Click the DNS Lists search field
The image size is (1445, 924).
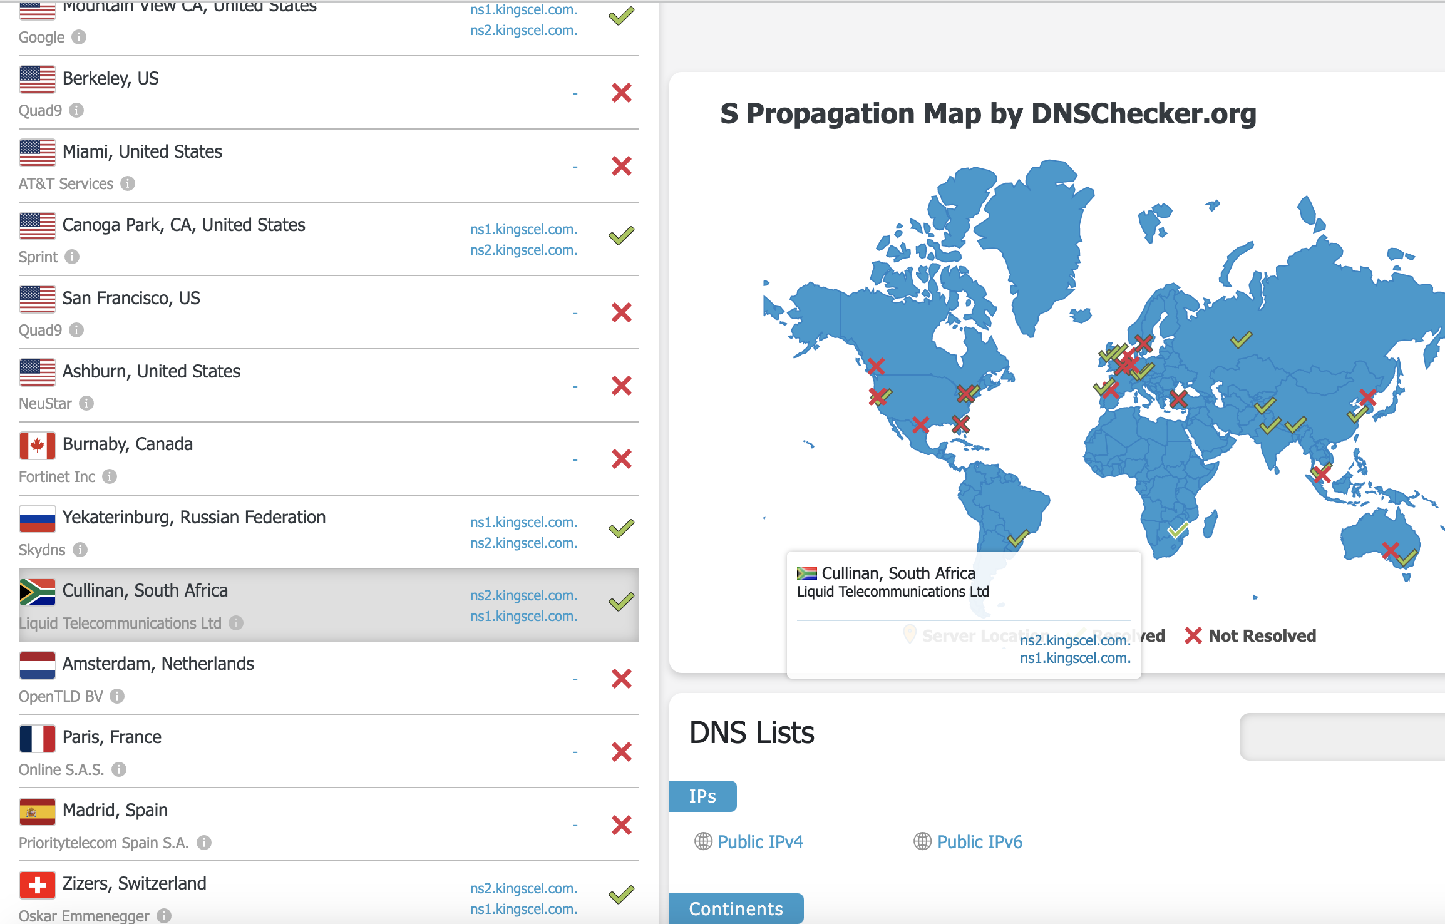(1342, 737)
